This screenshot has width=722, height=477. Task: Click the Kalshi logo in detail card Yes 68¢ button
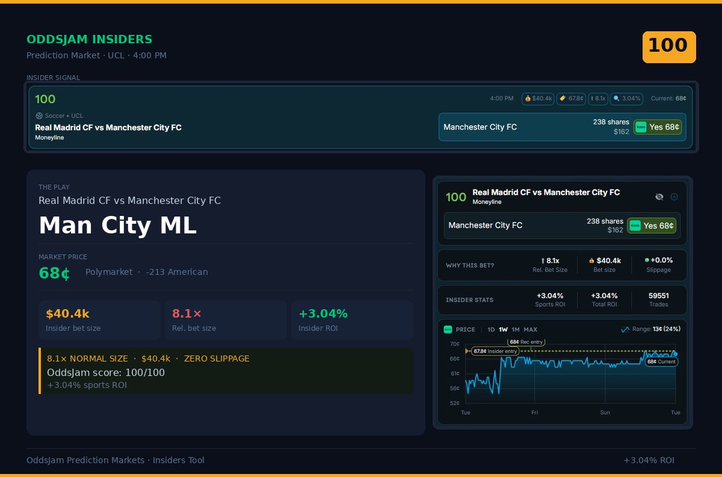tap(635, 226)
